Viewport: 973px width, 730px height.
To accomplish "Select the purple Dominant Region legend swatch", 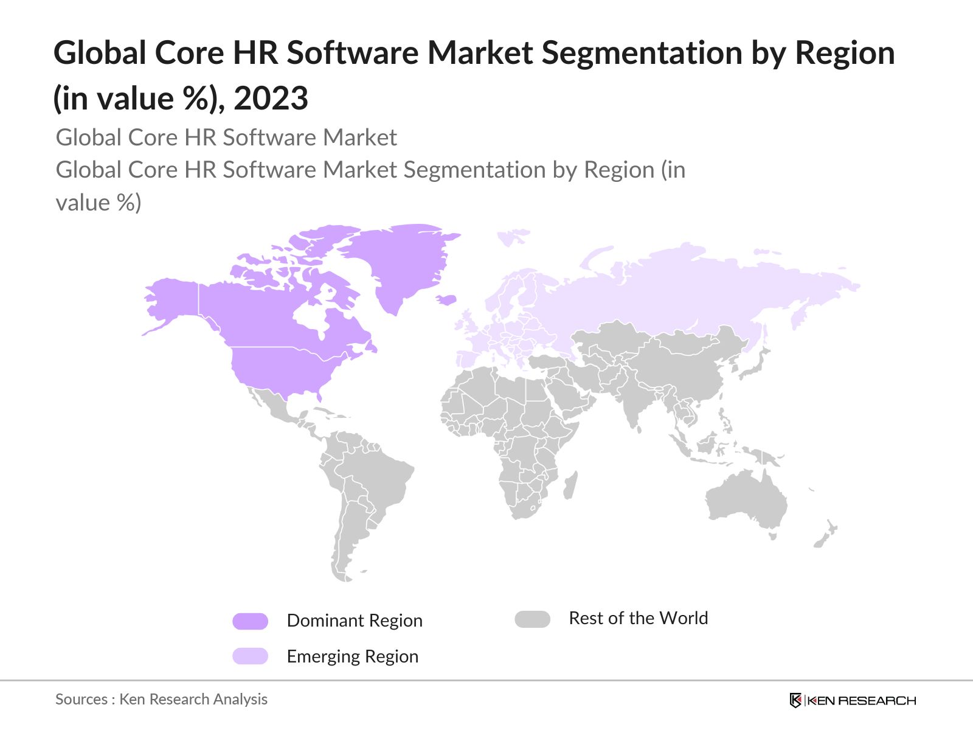I will (x=251, y=620).
